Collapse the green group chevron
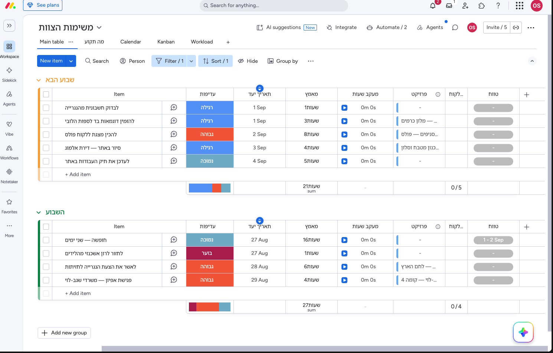Image resolution: width=553 pixels, height=353 pixels. pyautogui.click(x=39, y=213)
